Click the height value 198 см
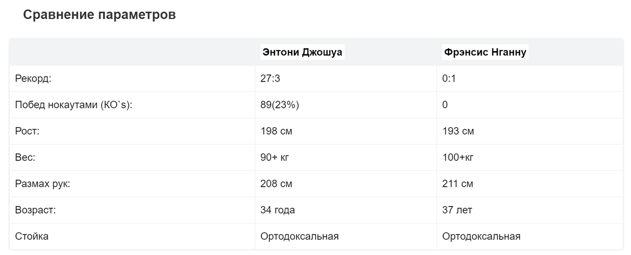Image resolution: width=631 pixels, height=255 pixels. click(x=276, y=131)
